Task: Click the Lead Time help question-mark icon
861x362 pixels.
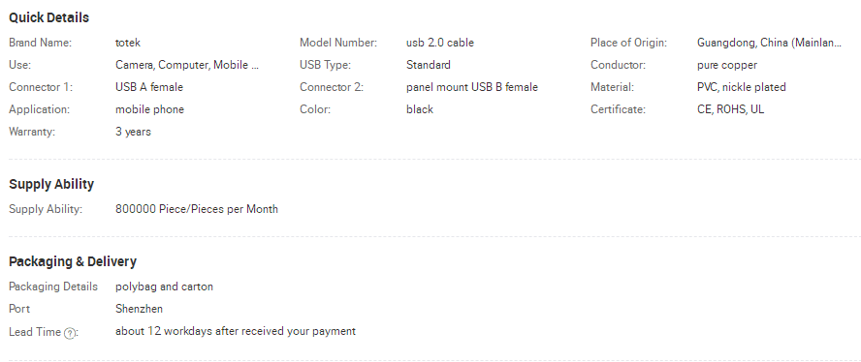Action: (x=70, y=333)
